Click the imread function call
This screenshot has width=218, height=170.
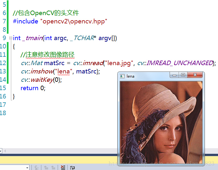(x=93, y=63)
